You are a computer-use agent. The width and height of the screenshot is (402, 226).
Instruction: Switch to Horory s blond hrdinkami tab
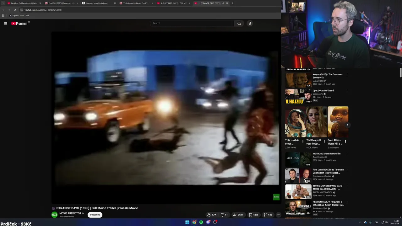[x=99, y=3]
